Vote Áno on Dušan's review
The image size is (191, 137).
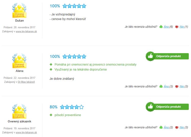click(166, 27)
